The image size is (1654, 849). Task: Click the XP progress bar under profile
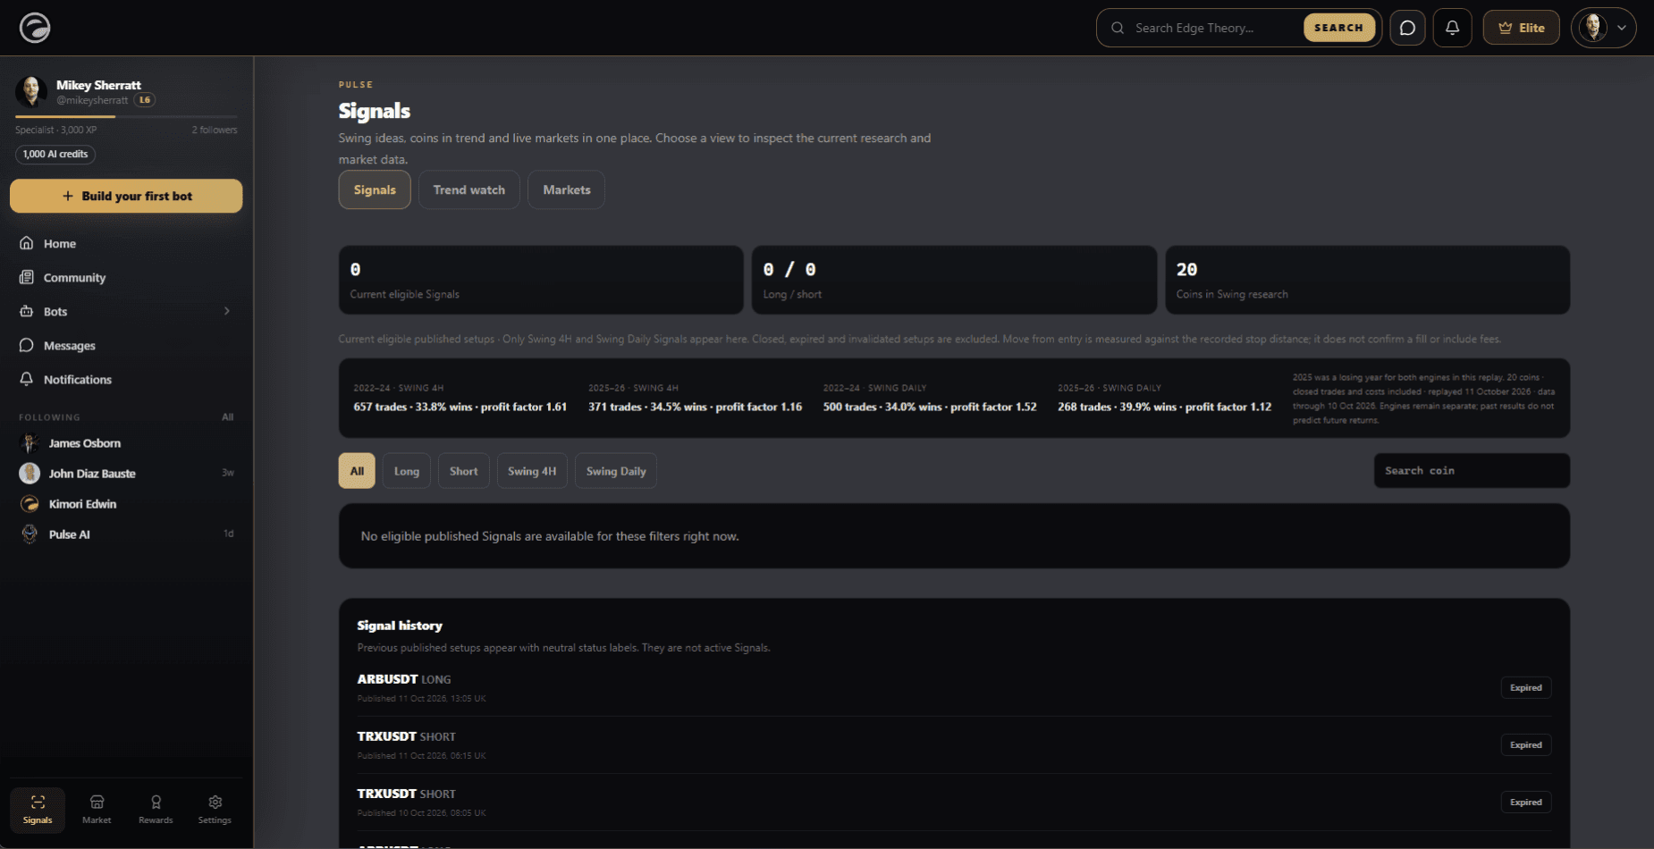[126, 116]
